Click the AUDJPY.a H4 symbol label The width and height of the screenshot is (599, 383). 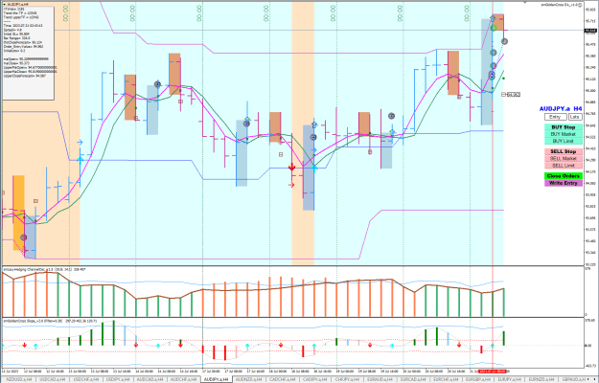pyautogui.click(x=561, y=109)
